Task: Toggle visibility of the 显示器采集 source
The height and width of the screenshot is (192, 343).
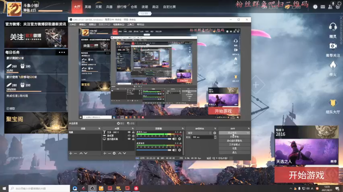Action: pos(129,139)
